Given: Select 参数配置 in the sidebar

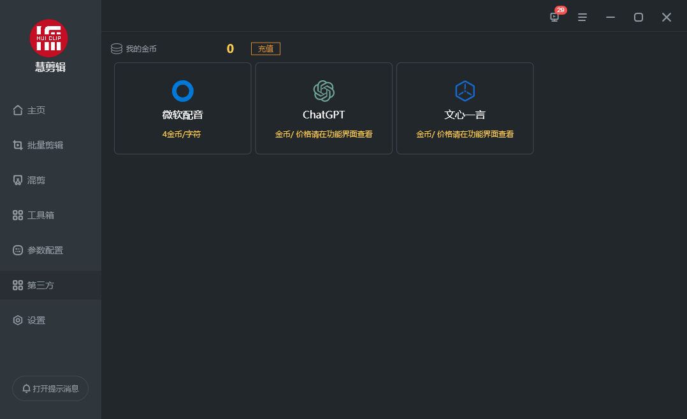Looking at the screenshot, I should tap(44, 250).
